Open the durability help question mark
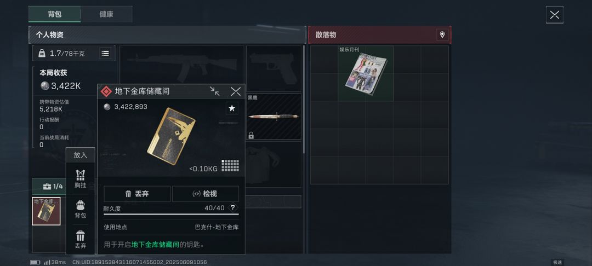Viewport: 592px width, 266px height. click(233, 207)
